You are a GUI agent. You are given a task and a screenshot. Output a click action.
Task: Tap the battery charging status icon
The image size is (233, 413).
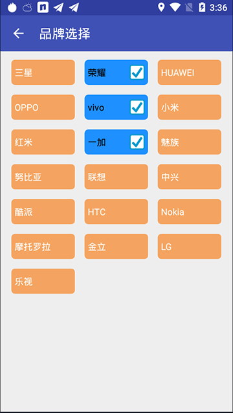[202, 7]
